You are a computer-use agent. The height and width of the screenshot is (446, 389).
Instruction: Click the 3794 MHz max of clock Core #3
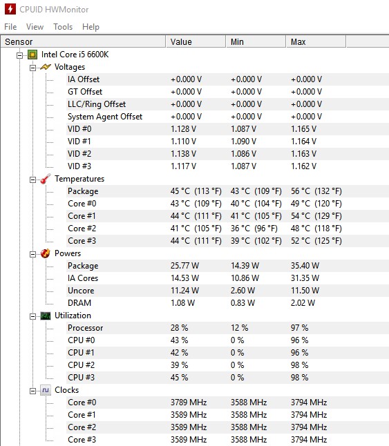(308, 440)
